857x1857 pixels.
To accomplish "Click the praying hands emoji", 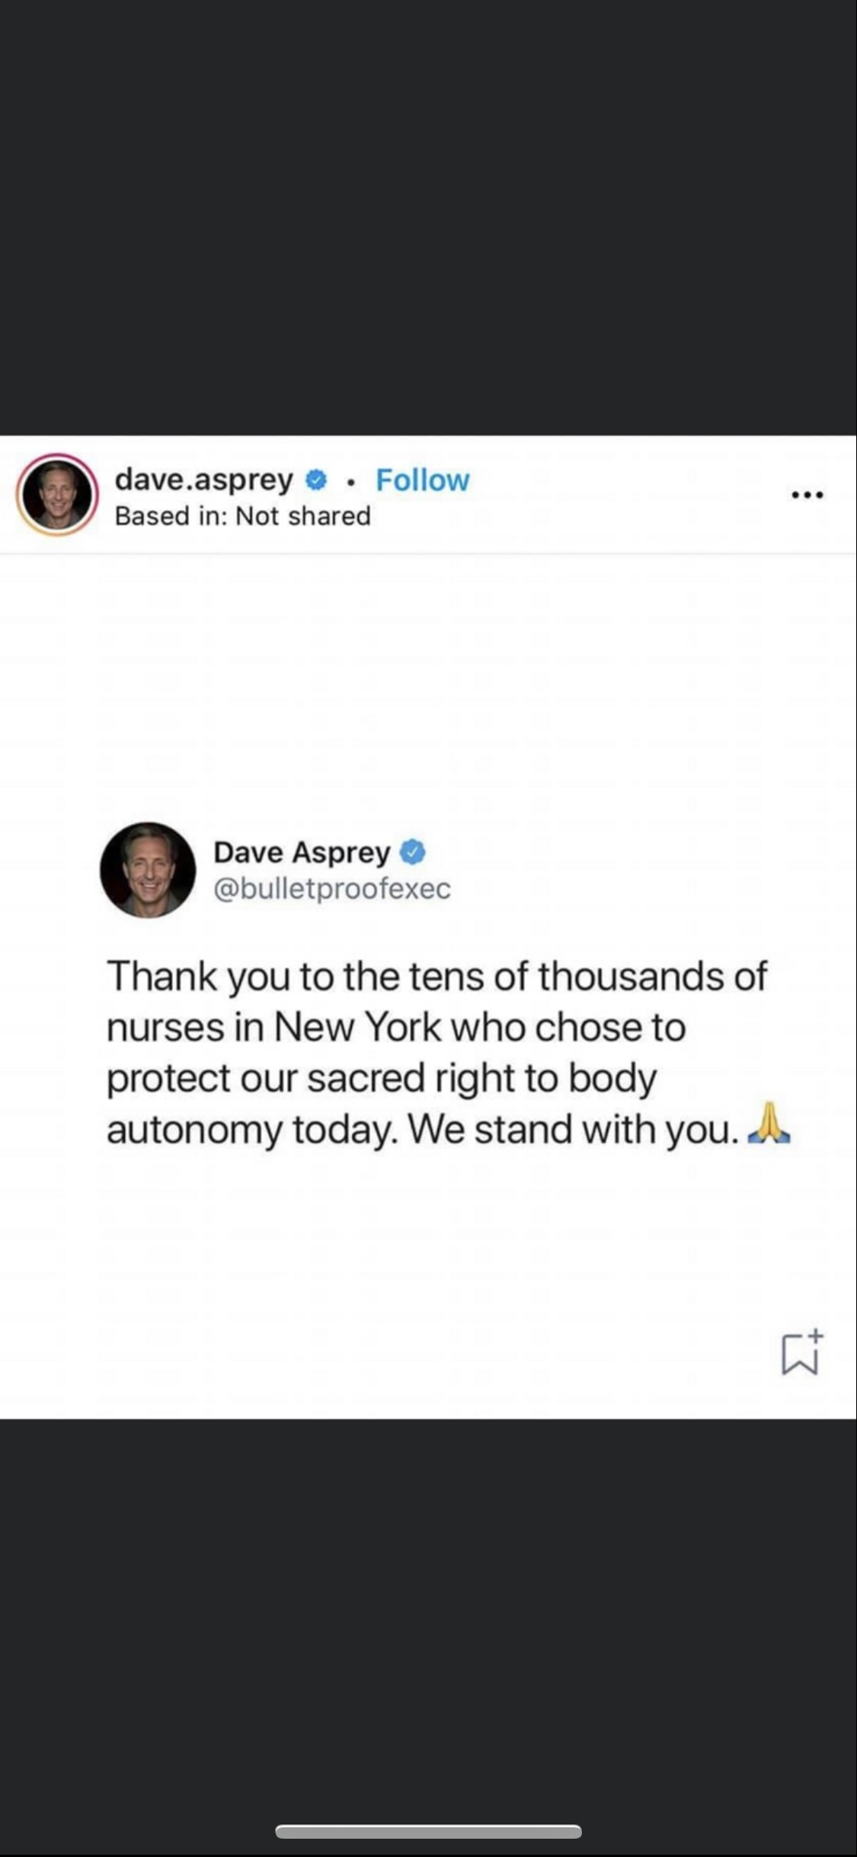I will point(769,1123).
